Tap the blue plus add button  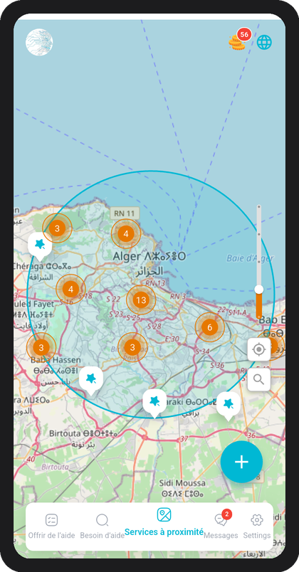[x=241, y=462]
